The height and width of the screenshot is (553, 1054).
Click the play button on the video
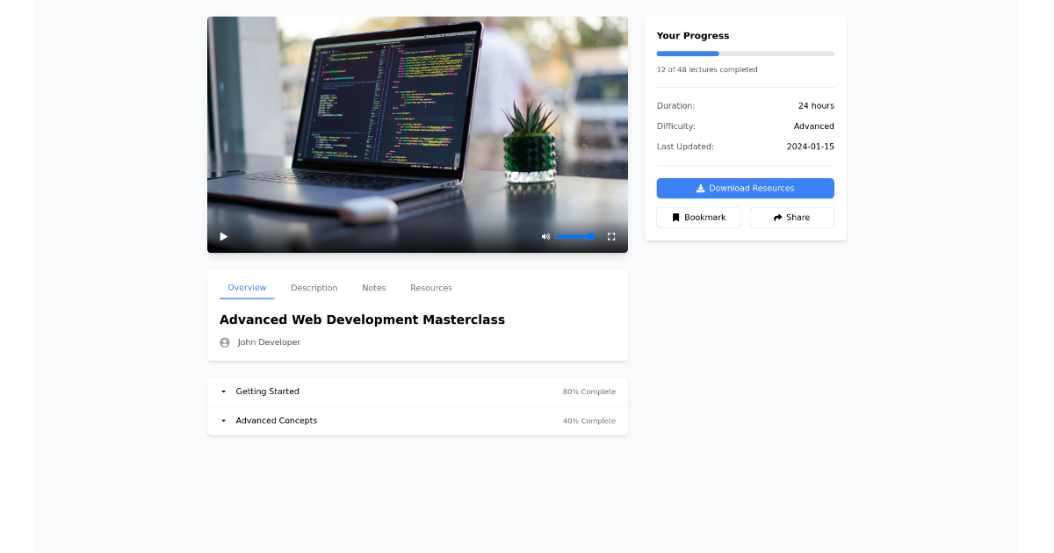(x=223, y=236)
